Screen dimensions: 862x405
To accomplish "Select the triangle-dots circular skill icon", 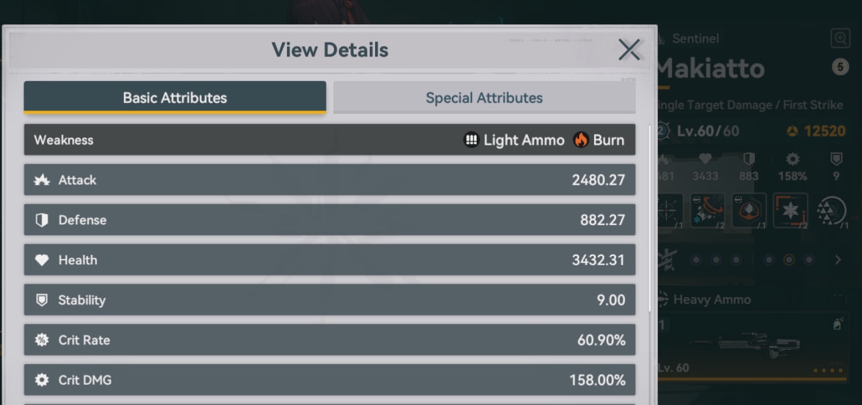I will pos(831,212).
